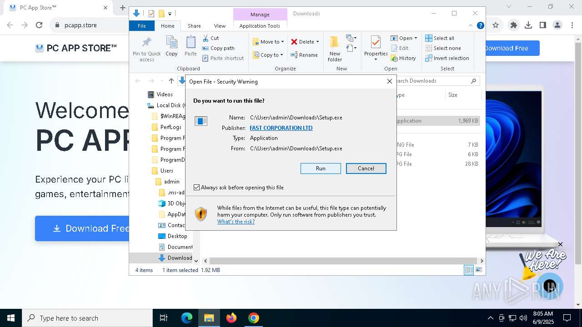Viewport: 582px width, 327px height.
Task: Click Download Free button in page header
Action: point(512,48)
